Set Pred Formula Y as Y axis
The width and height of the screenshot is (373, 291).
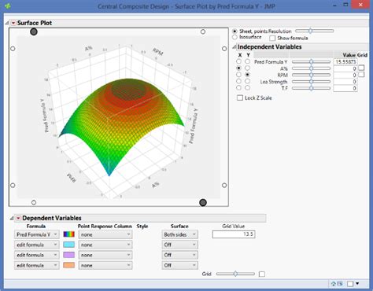(x=247, y=61)
